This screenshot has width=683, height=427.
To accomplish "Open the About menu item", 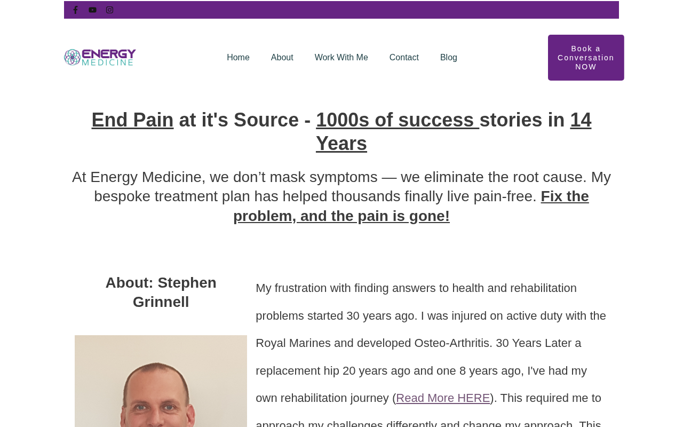I will [282, 58].
